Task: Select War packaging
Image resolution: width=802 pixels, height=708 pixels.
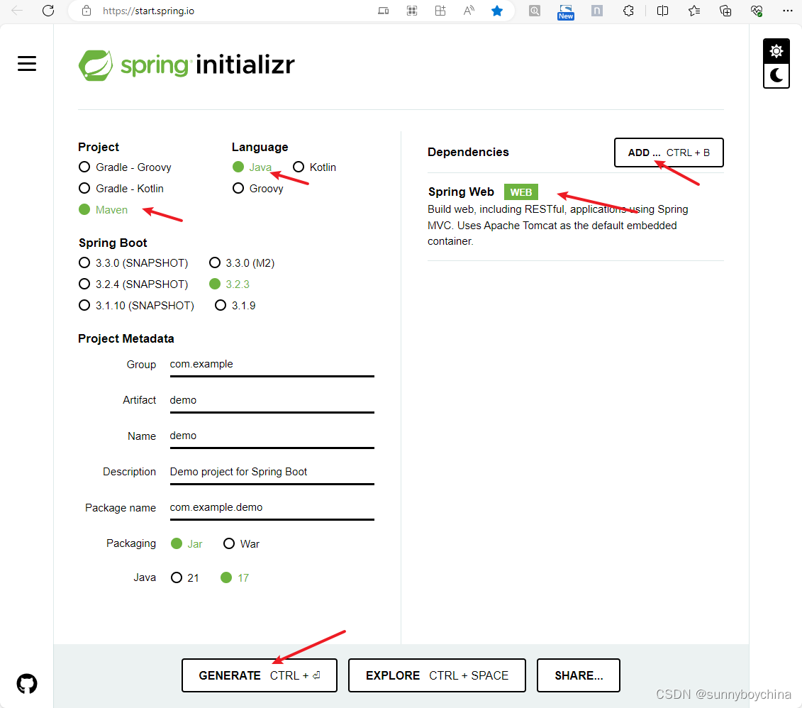Action: 229,543
